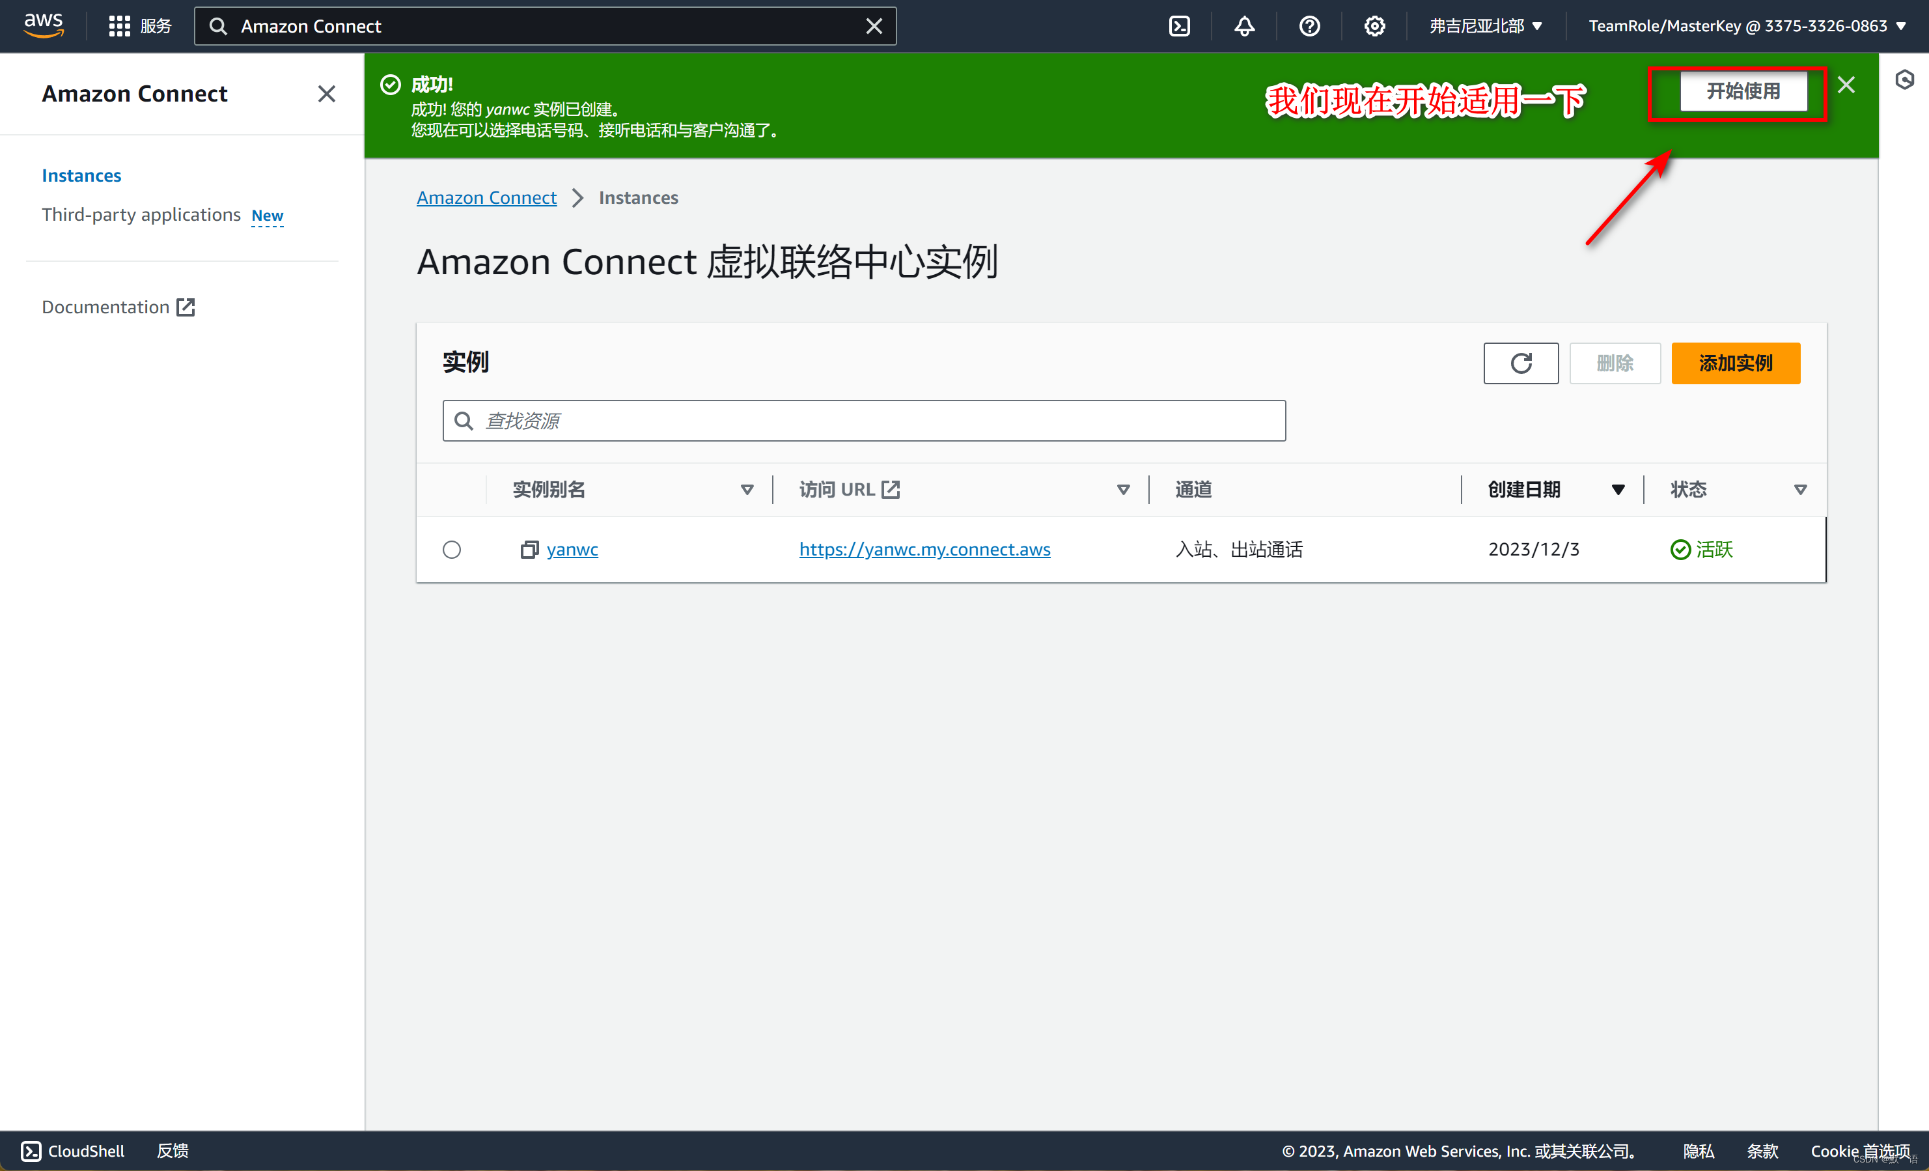Sort by 实例别名 column arrow
The width and height of the screenshot is (1929, 1171).
[747, 490]
